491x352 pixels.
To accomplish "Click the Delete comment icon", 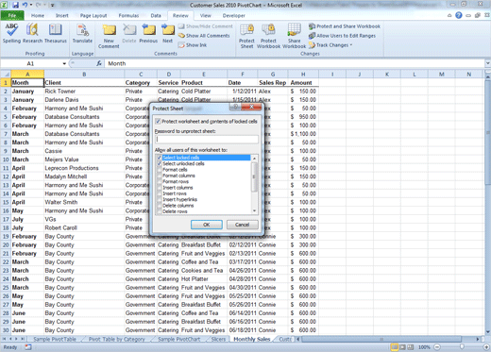I will click(129, 33).
